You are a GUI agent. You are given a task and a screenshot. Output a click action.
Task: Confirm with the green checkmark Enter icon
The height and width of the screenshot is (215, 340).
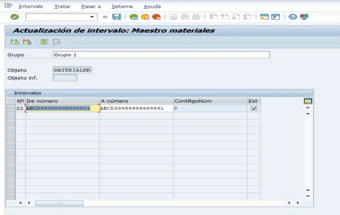(x=15, y=17)
